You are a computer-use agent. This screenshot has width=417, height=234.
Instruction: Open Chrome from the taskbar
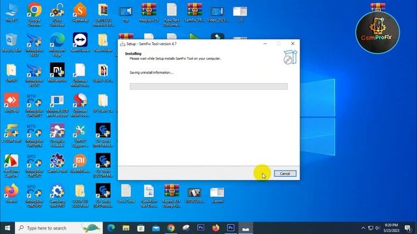point(171,228)
